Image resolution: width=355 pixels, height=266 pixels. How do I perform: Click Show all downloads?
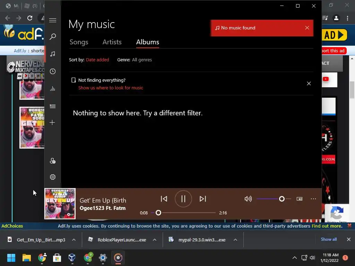pos(329,239)
